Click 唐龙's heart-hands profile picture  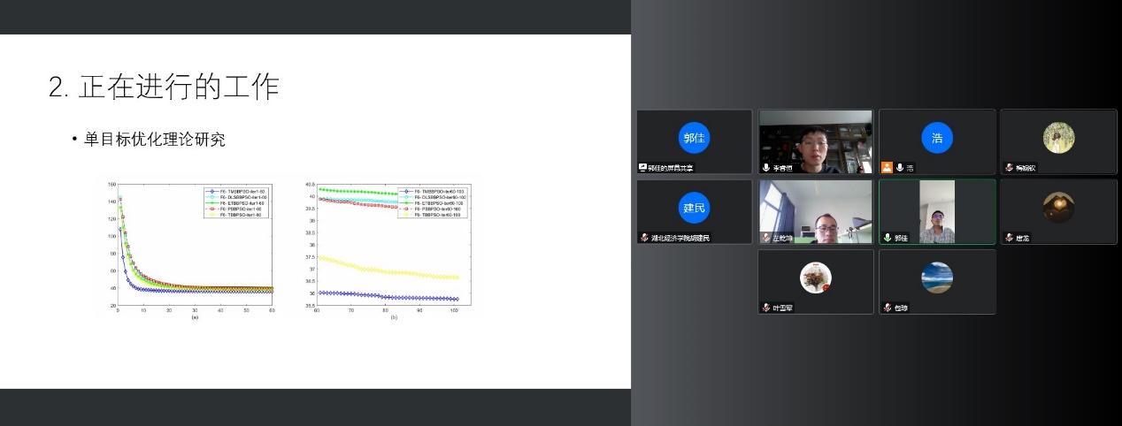pos(1058,208)
